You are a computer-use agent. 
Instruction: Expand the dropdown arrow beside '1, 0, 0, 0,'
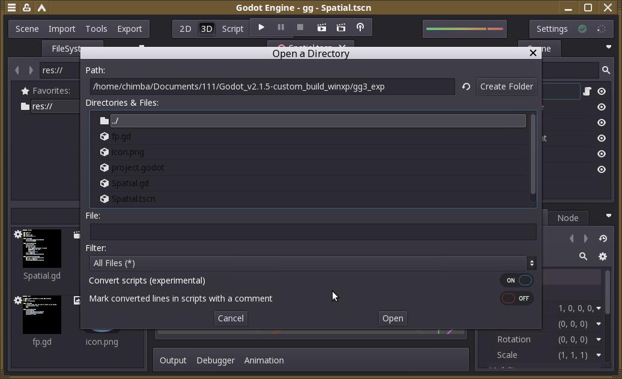pos(599,308)
